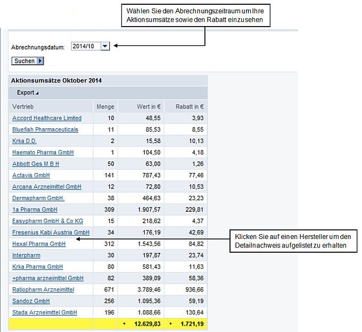The image size is (362, 332).
Task: Click Sandoz quantity 256
Action: point(109,301)
